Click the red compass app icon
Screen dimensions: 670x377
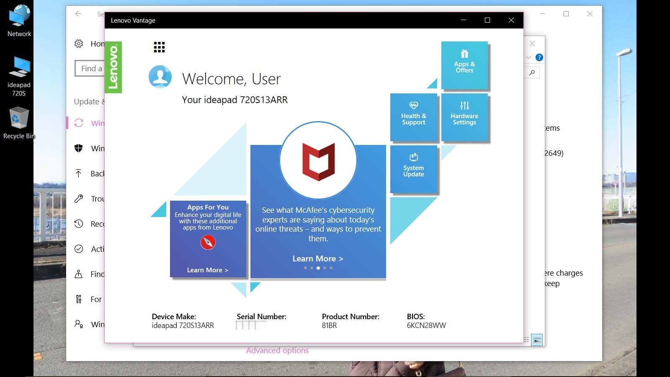[208, 242]
